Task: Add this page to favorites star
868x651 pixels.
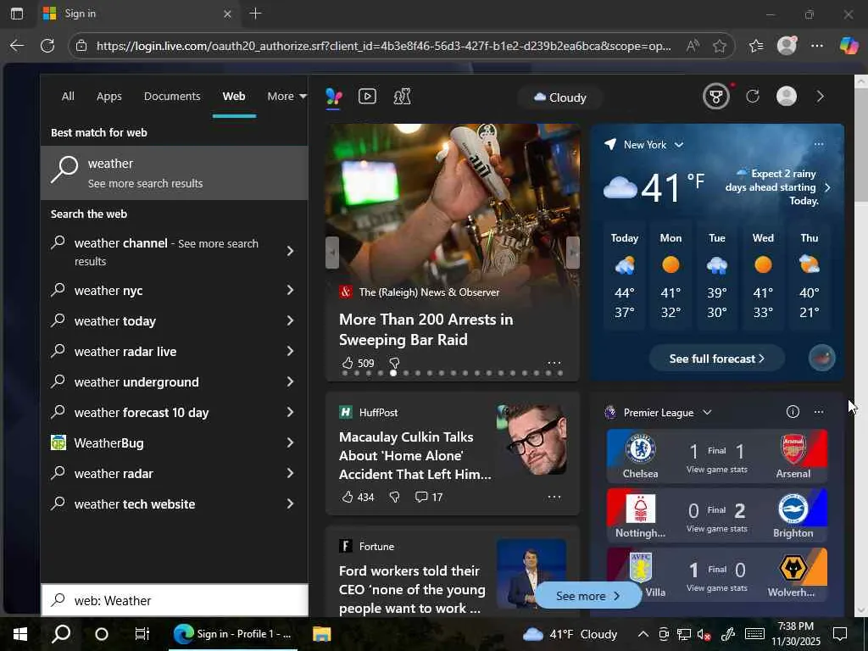Action: [x=719, y=46]
